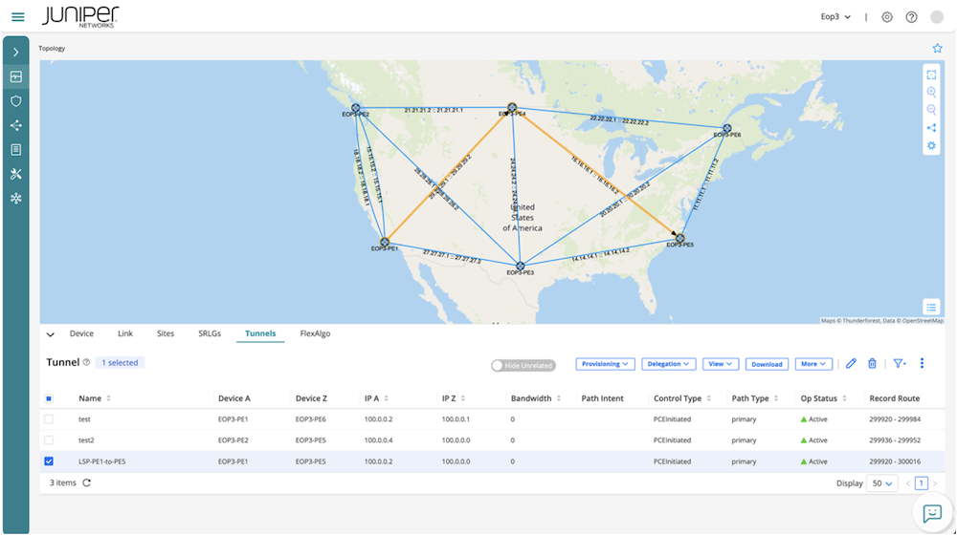The image size is (957, 536).
Task: Mark Topology page as favorite star
Action: coord(938,48)
